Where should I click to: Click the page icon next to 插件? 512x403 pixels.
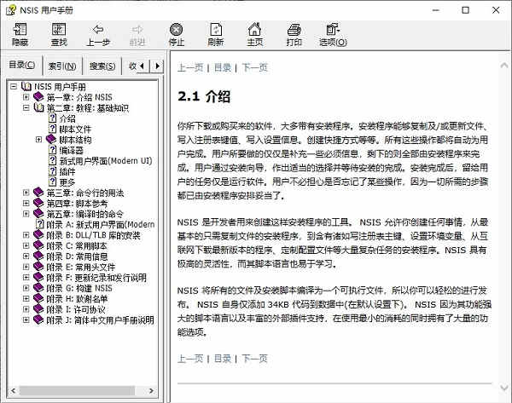point(52,171)
